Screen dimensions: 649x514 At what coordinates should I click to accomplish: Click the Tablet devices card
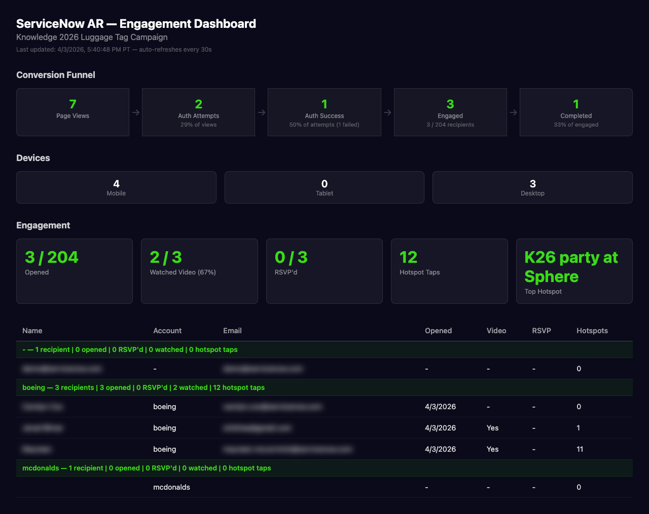coord(324,187)
